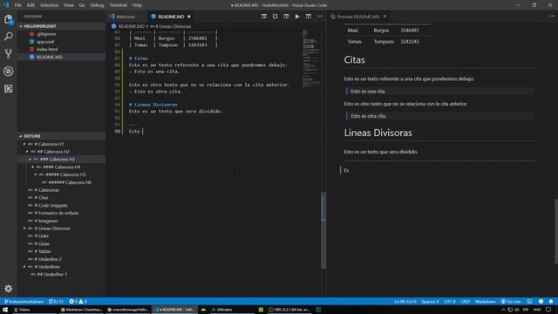Switch to the Welcome tab
Image resolution: width=558 pixels, height=314 pixels.
click(126, 17)
